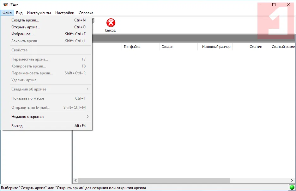Click Копировать архив... menu item
296x191 pixels.
click(46, 66)
